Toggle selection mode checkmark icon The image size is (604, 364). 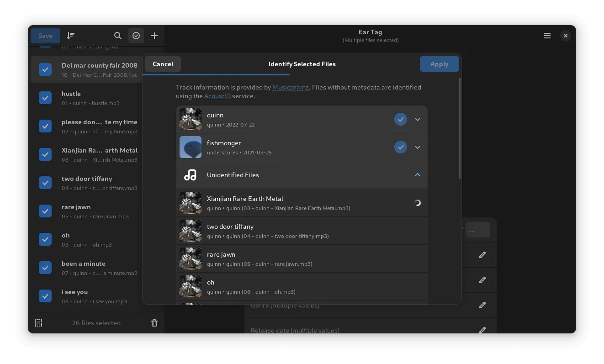pyautogui.click(x=136, y=36)
